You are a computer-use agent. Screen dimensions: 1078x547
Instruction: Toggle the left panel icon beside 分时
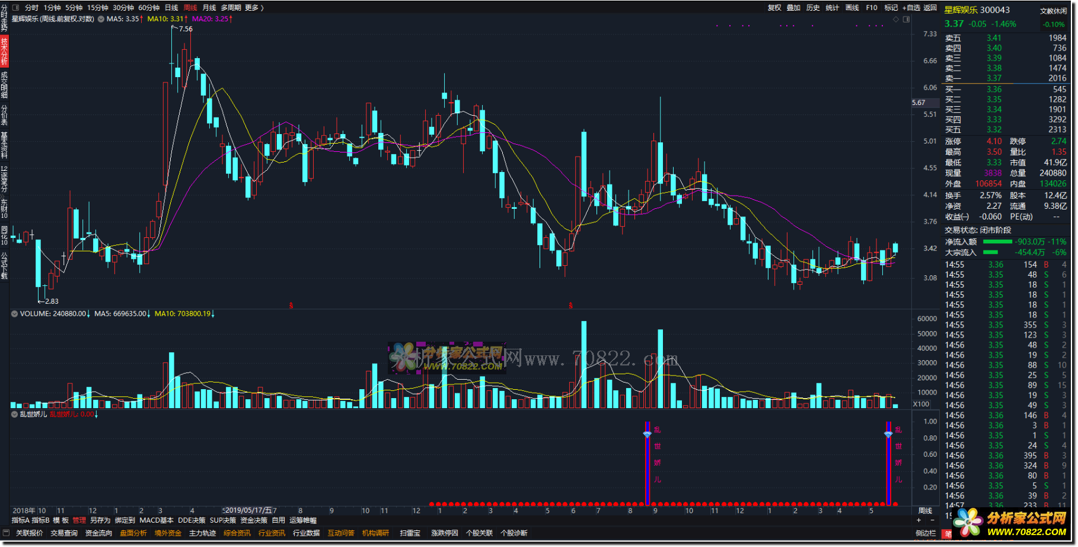click(x=16, y=8)
